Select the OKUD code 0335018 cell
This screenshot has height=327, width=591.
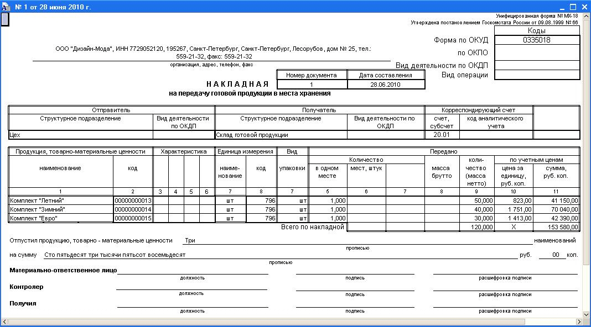(x=537, y=40)
